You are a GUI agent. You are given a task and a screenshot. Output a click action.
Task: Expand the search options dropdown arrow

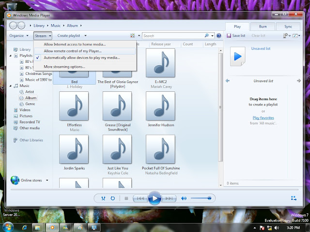click(212, 36)
